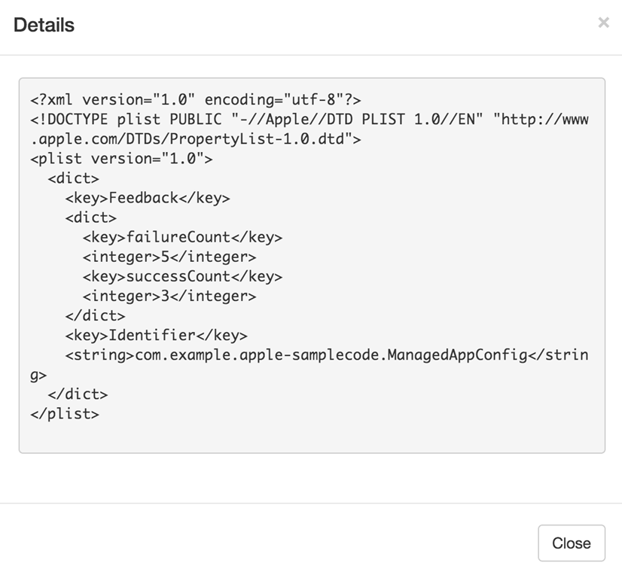Click the Identifier key line
The height and width of the screenshot is (578, 622).
coord(156,335)
